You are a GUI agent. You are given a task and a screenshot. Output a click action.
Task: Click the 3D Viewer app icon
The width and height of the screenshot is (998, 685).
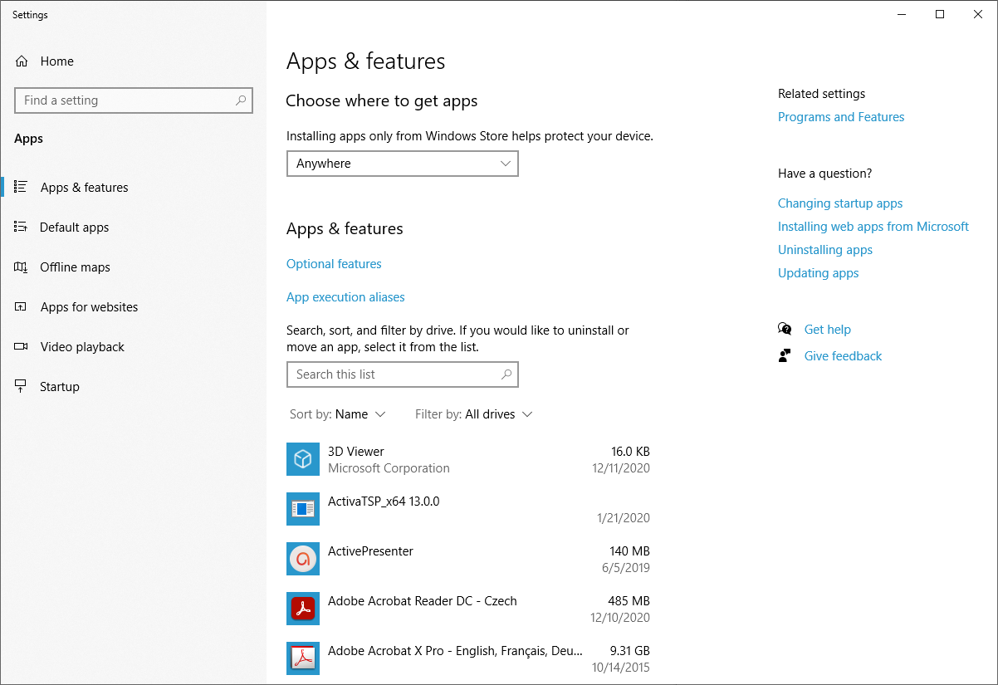pos(303,459)
